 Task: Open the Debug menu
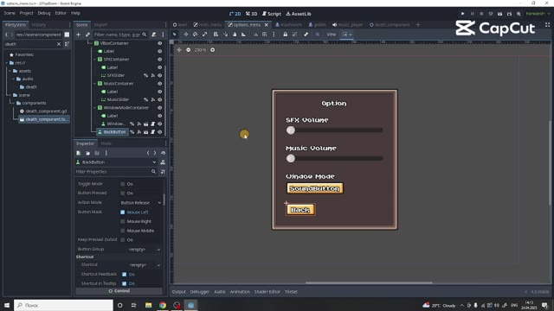point(44,13)
